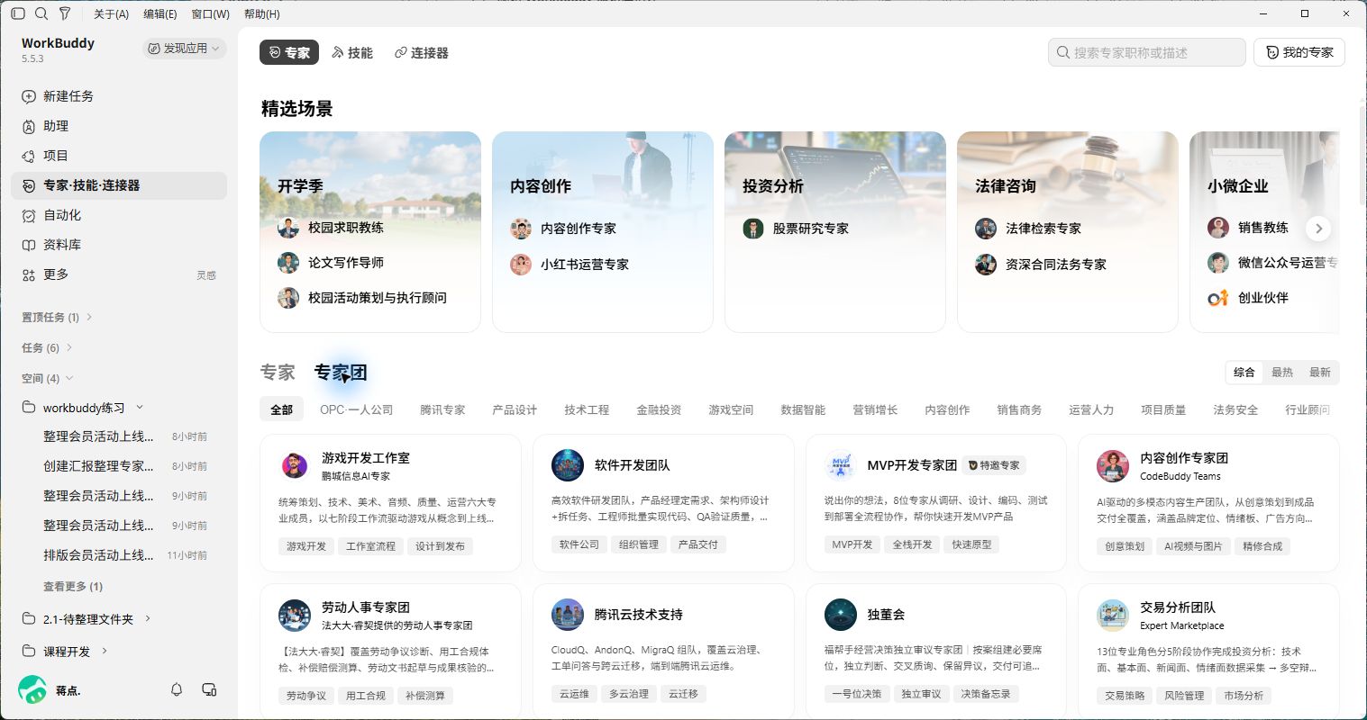Select 腾讯专家 category tab
The image size is (1367, 720).
442,409
